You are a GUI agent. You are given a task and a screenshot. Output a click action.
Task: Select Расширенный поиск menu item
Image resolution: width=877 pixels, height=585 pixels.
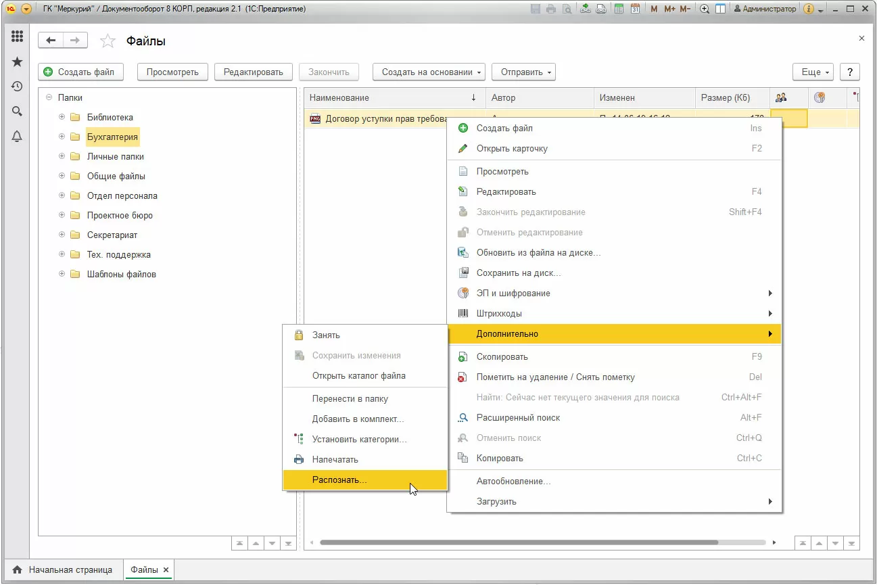pyautogui.click(x=614, y=417)
